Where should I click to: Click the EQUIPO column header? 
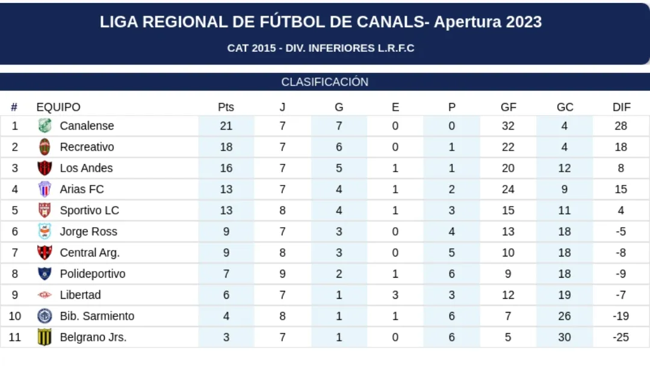58,107
